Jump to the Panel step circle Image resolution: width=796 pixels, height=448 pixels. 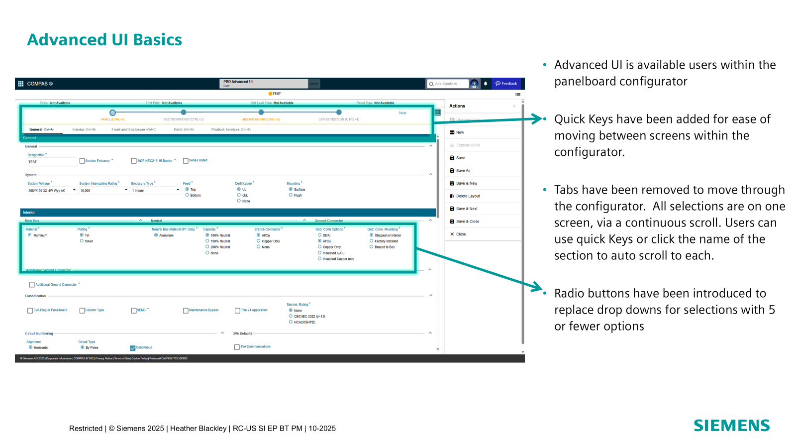(x=113, y=112)
